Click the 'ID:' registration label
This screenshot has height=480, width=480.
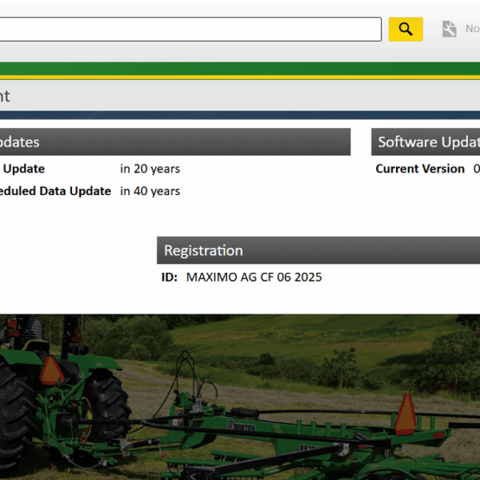pos(170,278)
